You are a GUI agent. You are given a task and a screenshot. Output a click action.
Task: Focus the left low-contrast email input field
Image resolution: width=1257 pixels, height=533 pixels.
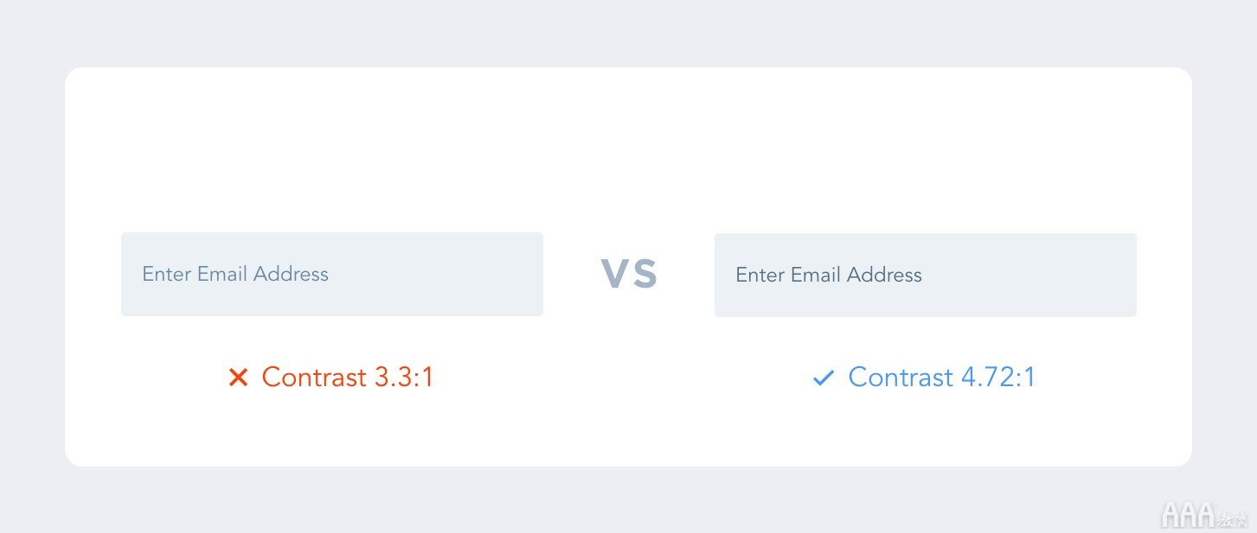(332, 274)
